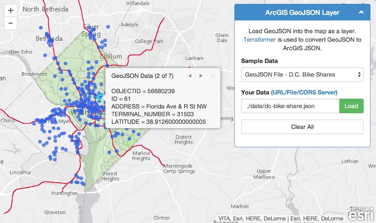Show next feature in GeoJSON popup
Screen dimensions: 376x223
point(201,76)
